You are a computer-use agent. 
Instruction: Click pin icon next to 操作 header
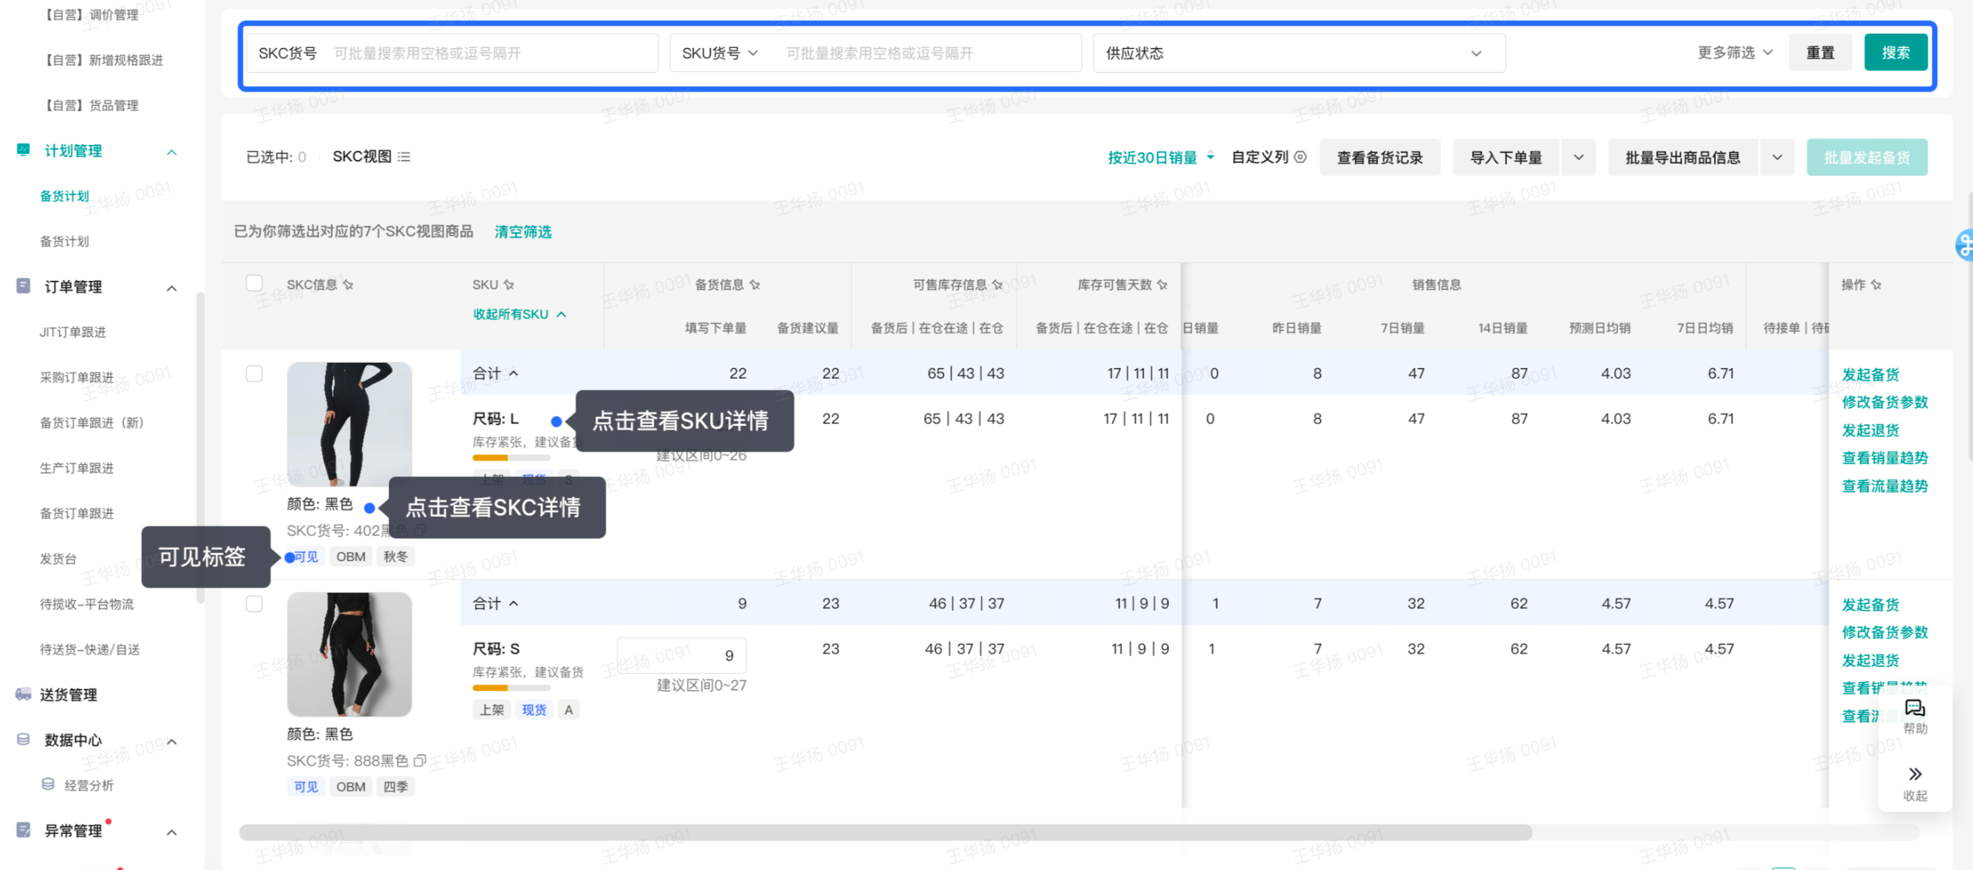[x=1876, y=285]
